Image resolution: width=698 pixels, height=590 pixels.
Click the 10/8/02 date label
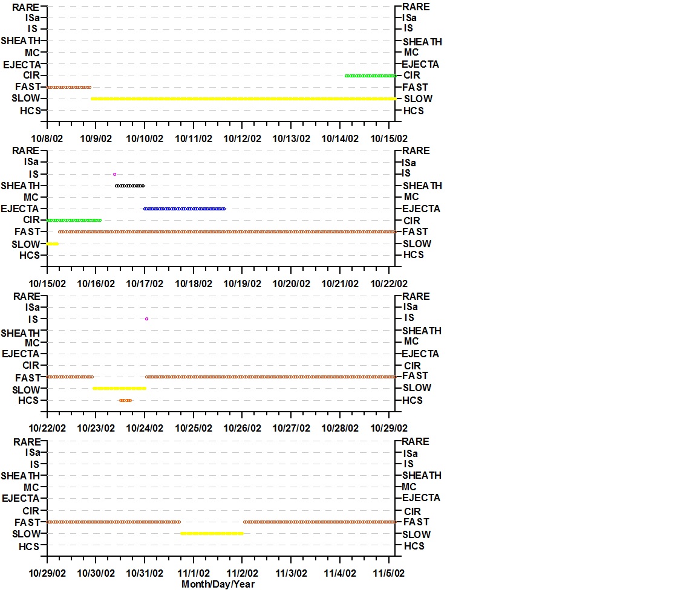tap(47, 138)
